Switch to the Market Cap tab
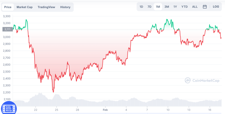 25,7
